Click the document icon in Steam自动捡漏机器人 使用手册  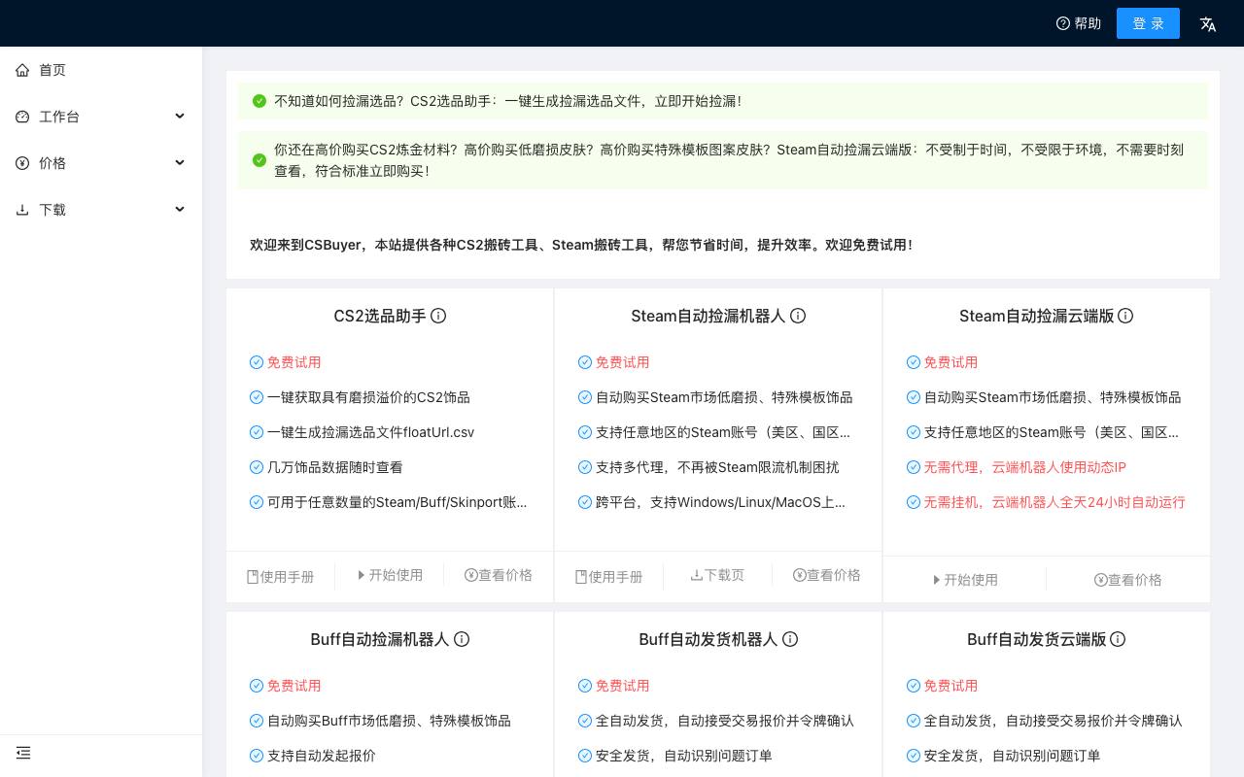(581, 577)
